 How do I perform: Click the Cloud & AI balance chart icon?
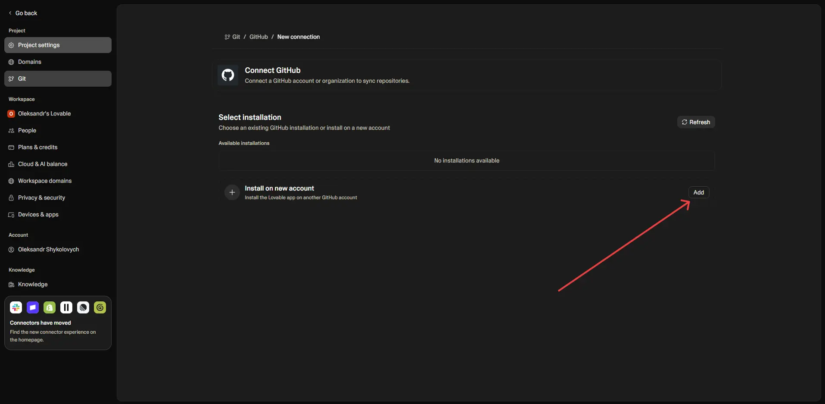pyautogui.click(x=11, y=164)
